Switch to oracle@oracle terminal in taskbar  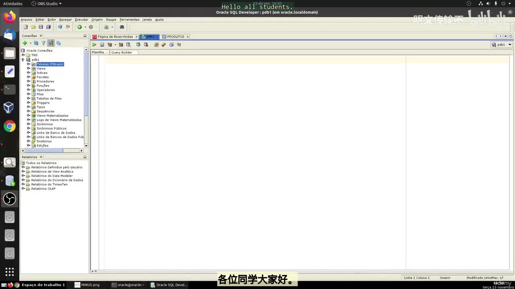point(128,285)
